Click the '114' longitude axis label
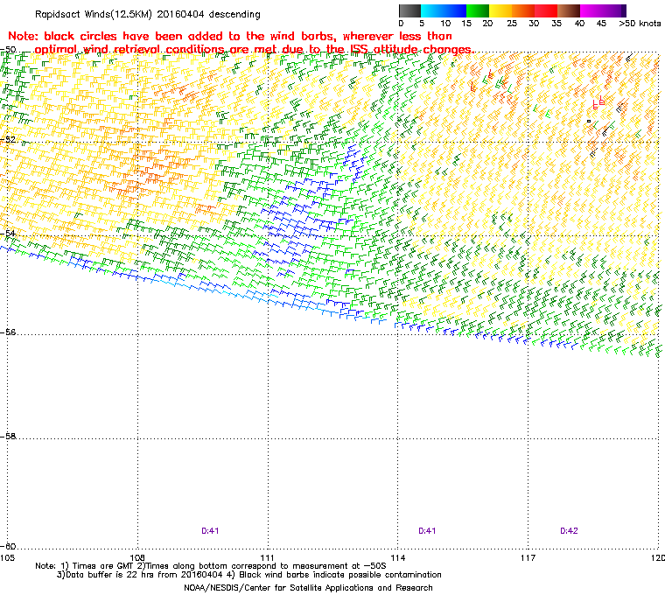Viewport: 665px width, 602px height. pyautogui.click(x=398, y=557)
